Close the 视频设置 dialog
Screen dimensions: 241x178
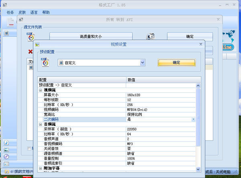click(x=201, y=44)
